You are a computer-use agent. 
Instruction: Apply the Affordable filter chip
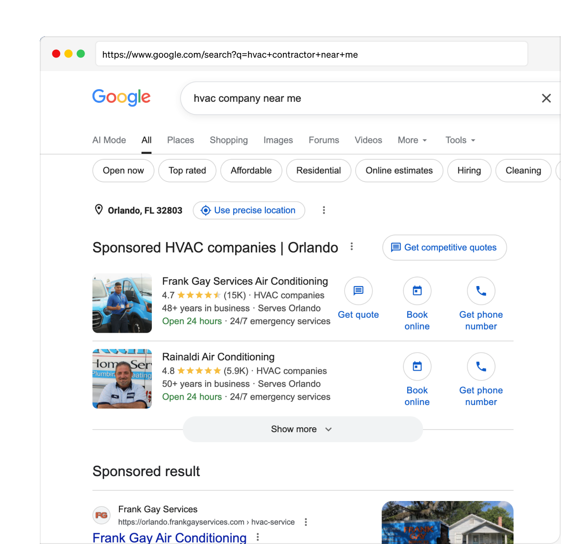(x=251, y=171)
